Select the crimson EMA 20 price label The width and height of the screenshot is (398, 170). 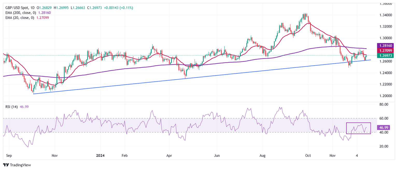[x=386, y=51]
